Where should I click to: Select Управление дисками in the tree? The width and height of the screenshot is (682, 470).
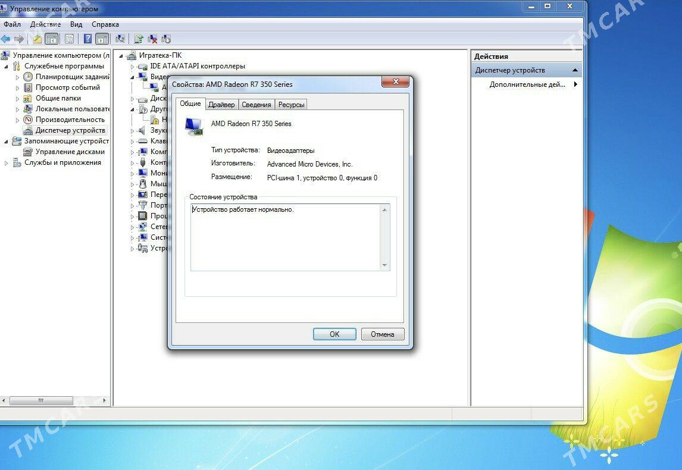click(x=70, y=152)
